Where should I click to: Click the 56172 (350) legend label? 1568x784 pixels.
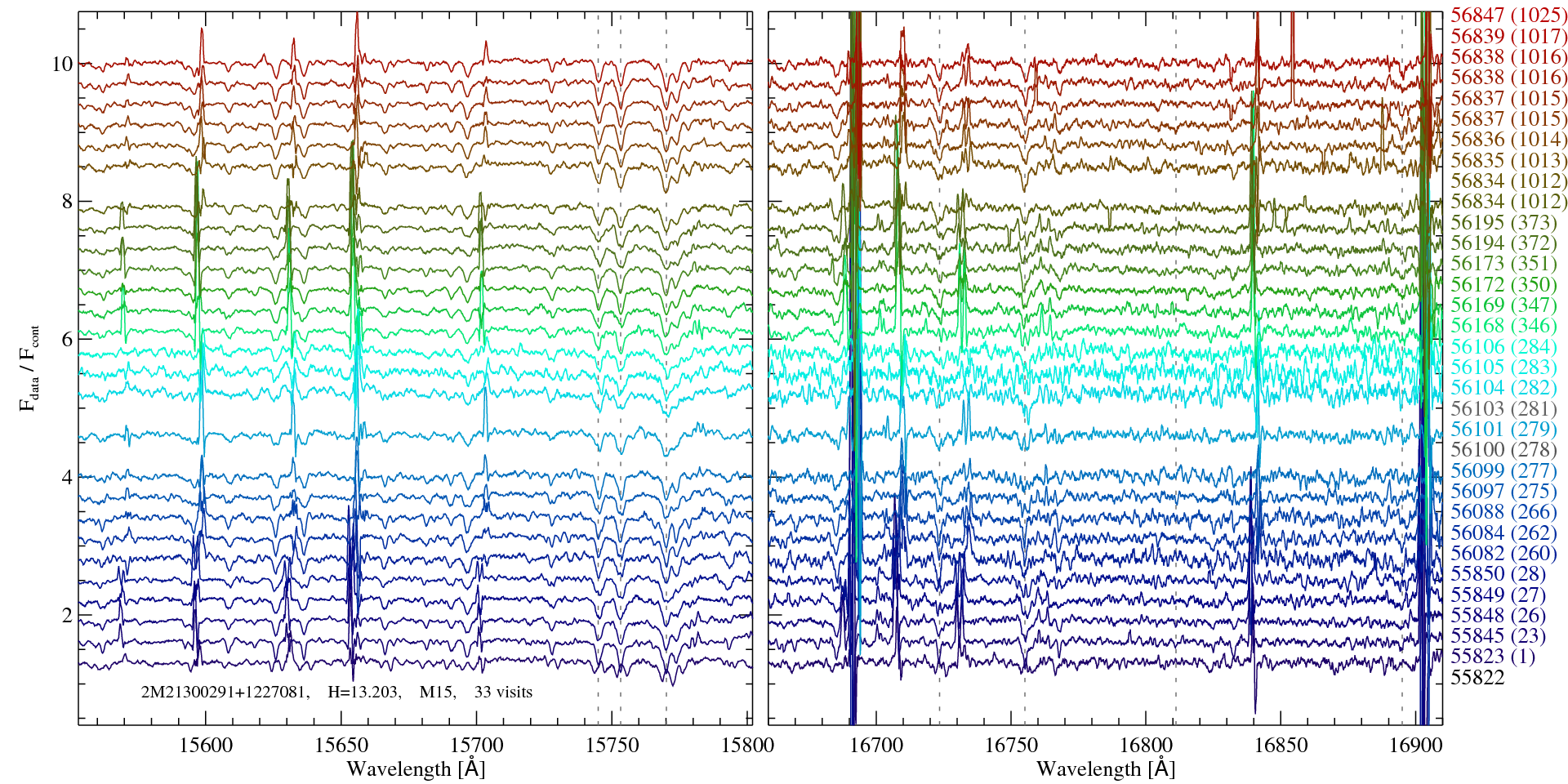point(1503,285)
